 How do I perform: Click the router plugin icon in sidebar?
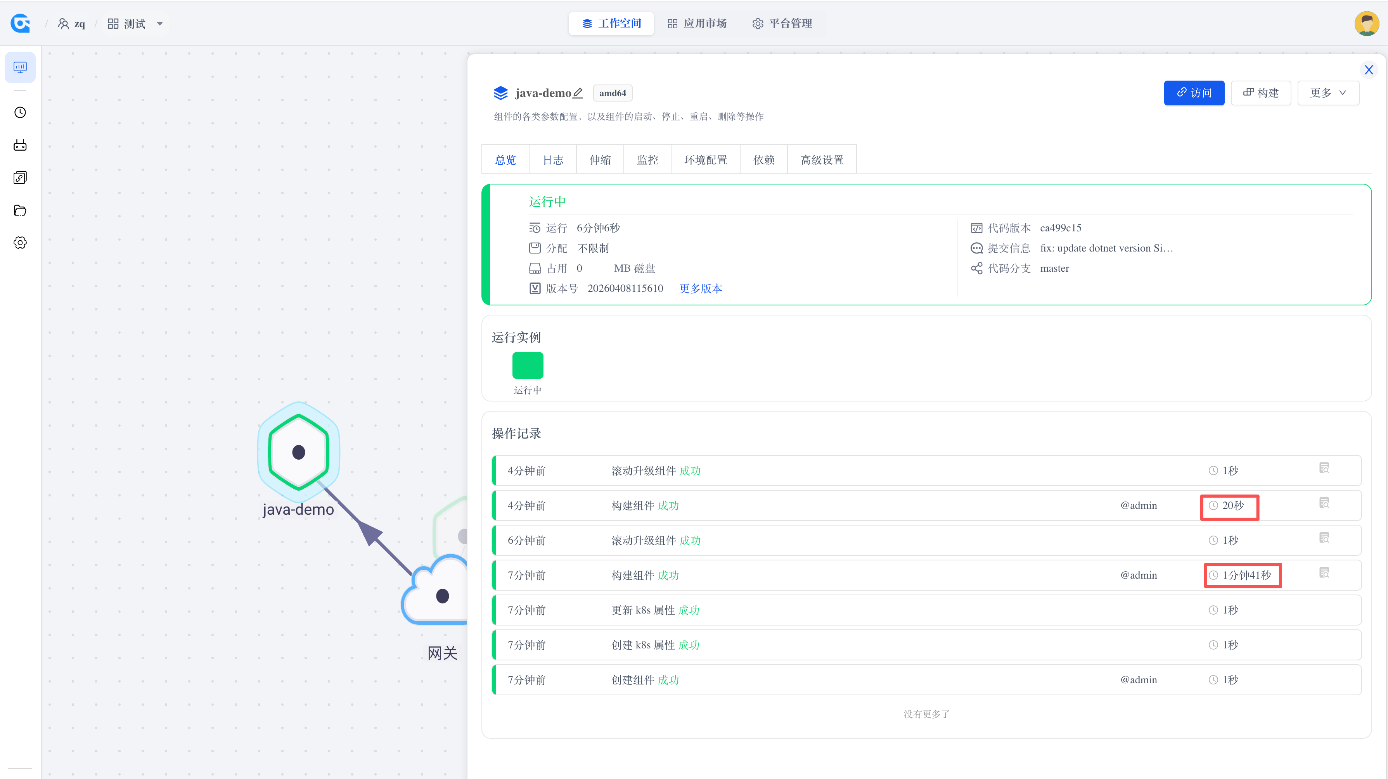pos(20,145)
